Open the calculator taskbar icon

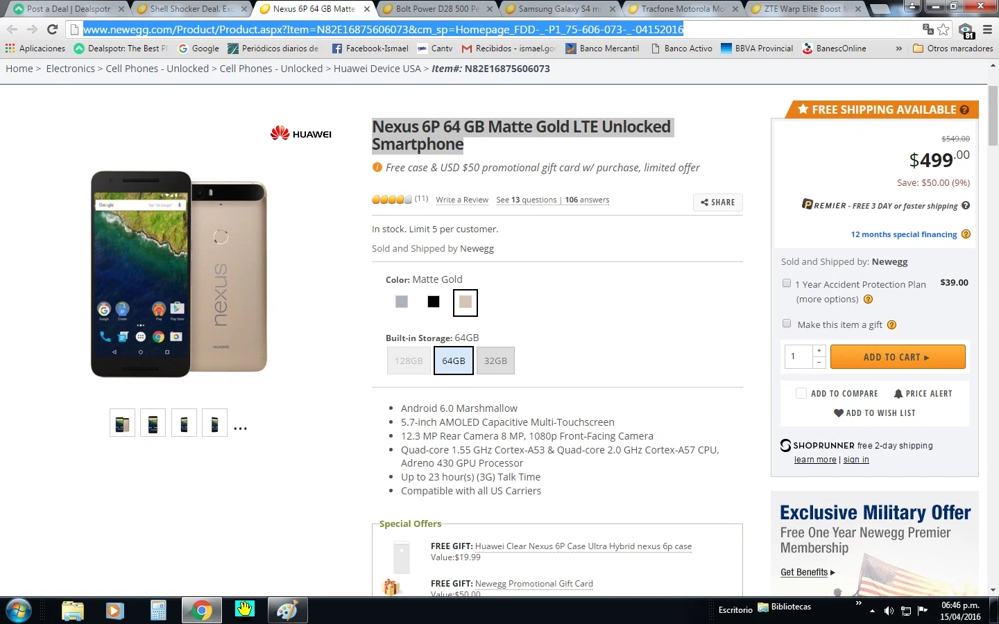point(158,611)
